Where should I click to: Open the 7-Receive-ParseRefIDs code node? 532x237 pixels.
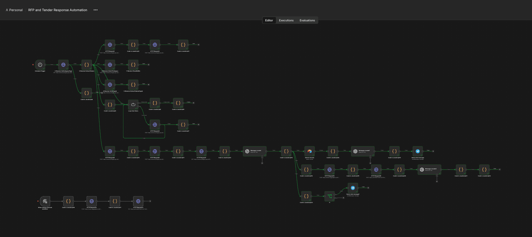point(133,65)
